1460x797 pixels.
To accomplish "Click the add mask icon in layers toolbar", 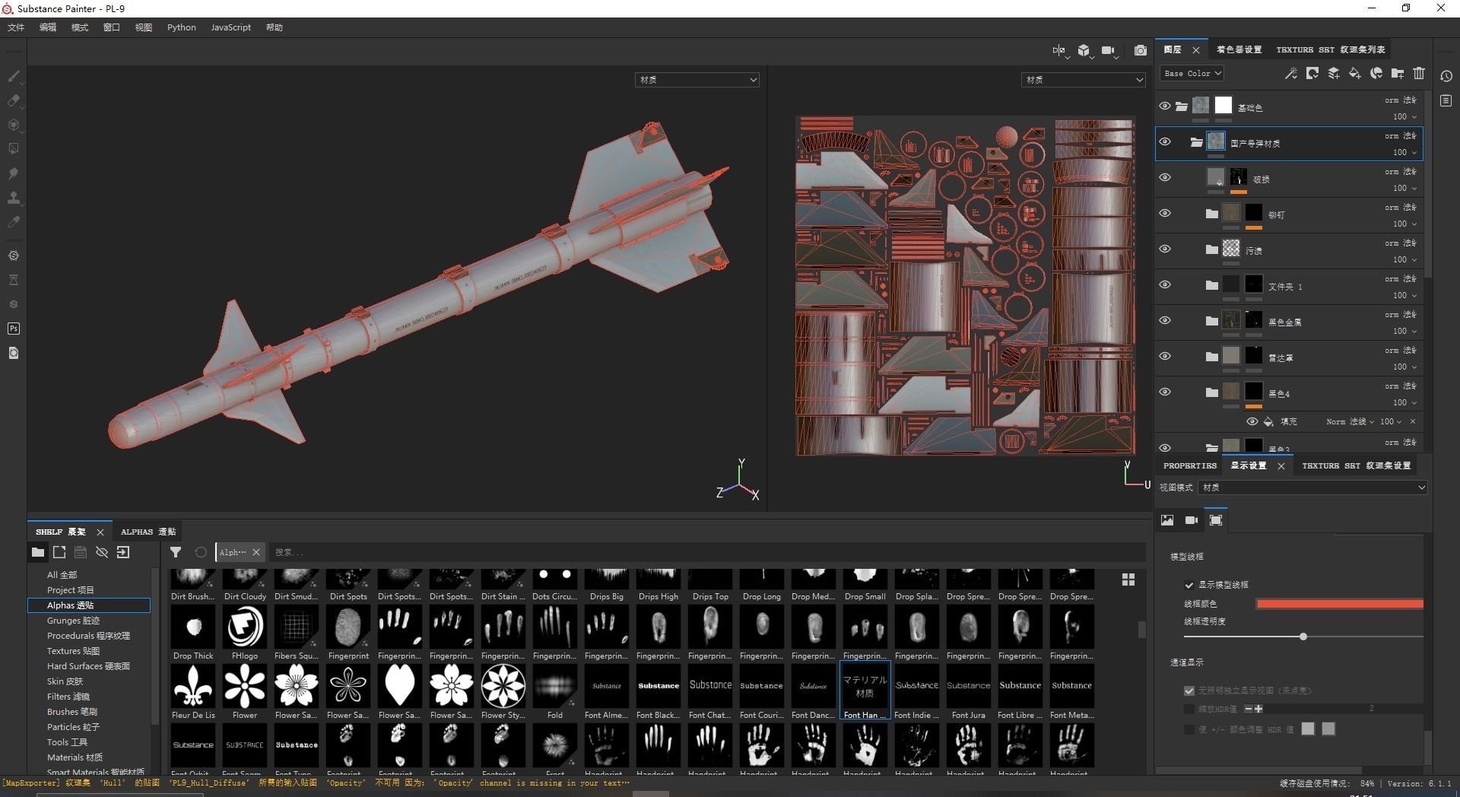I will 1312,73.
